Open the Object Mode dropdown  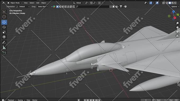pyautogui.click(x=15, y=3)
